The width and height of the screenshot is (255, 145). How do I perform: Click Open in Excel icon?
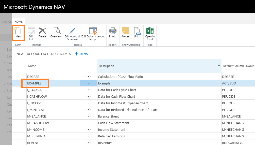coord(150,31)
